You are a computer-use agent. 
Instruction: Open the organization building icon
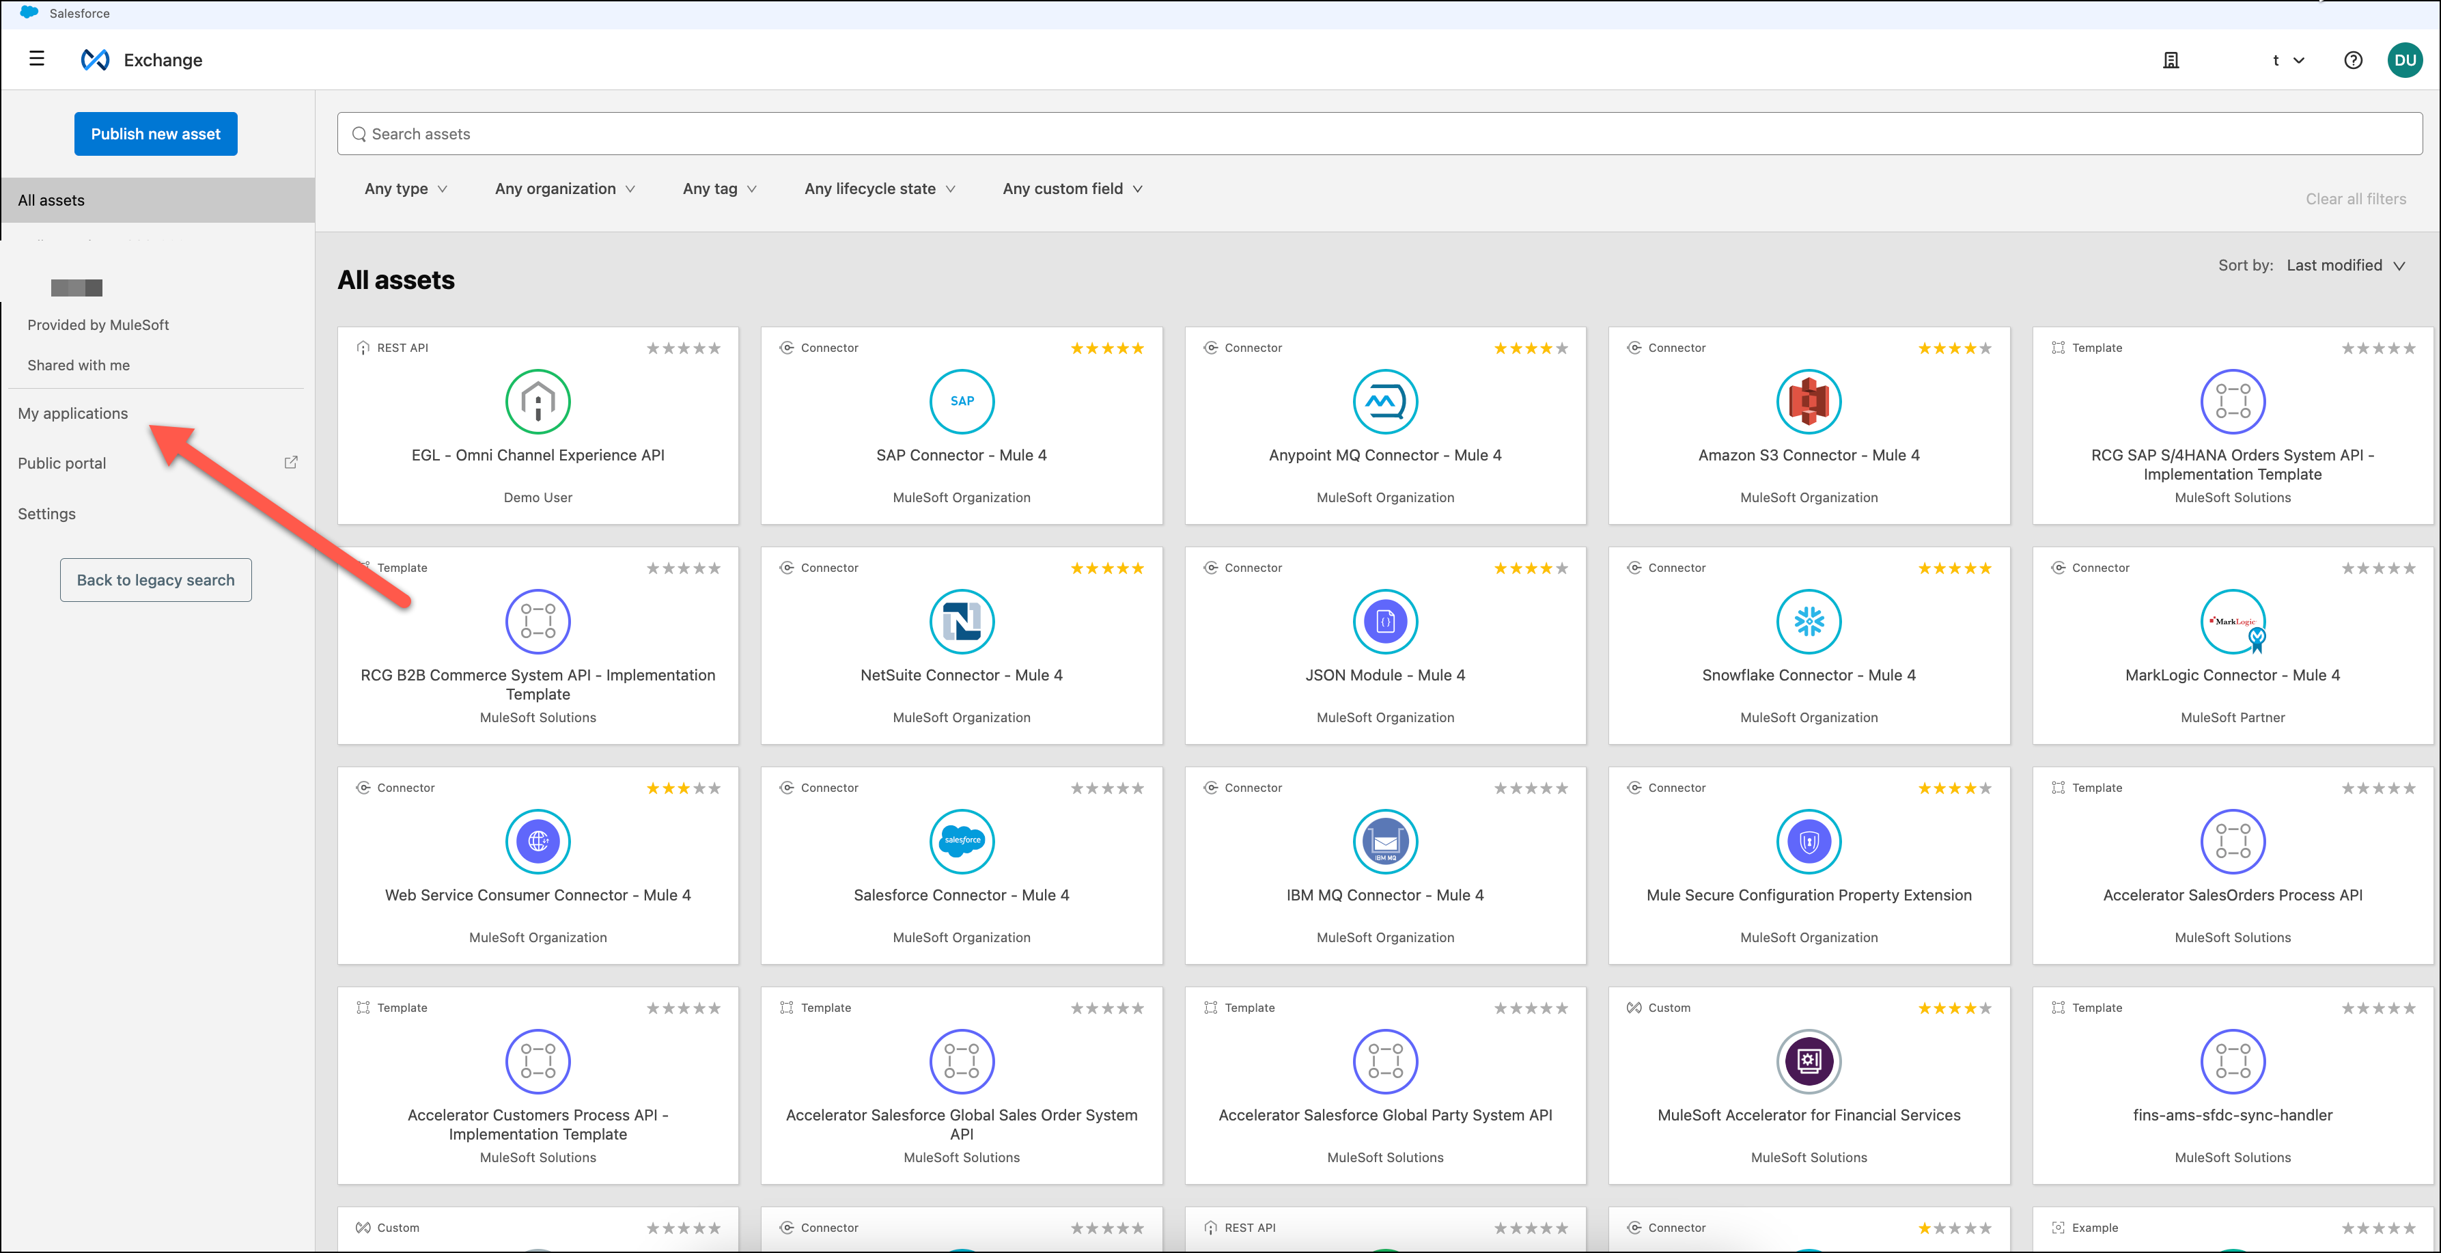tap(2171, 59)
